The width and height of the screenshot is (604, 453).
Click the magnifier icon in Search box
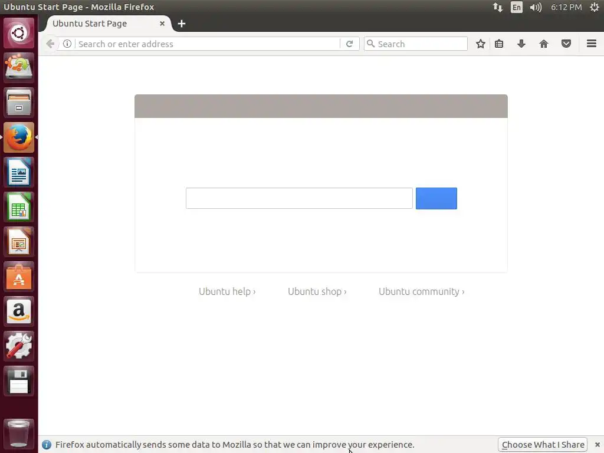[x=370, y=44]
